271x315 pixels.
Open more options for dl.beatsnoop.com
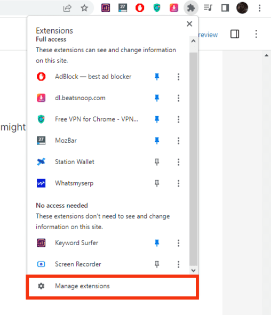[178, 98]
